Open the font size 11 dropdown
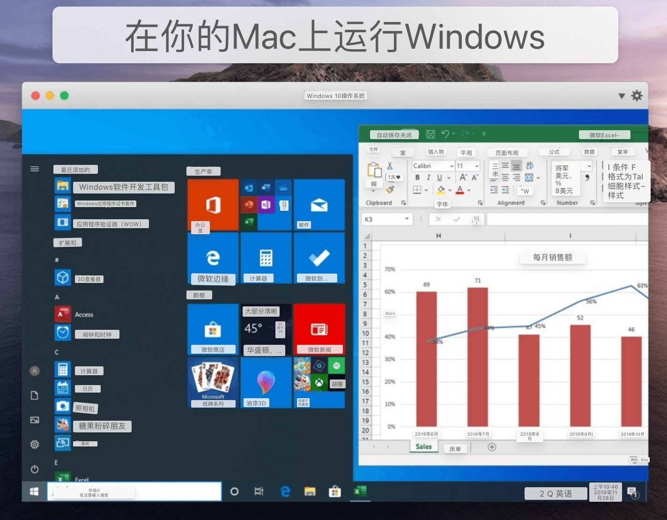Screen dimensions: 667x520 477,166
